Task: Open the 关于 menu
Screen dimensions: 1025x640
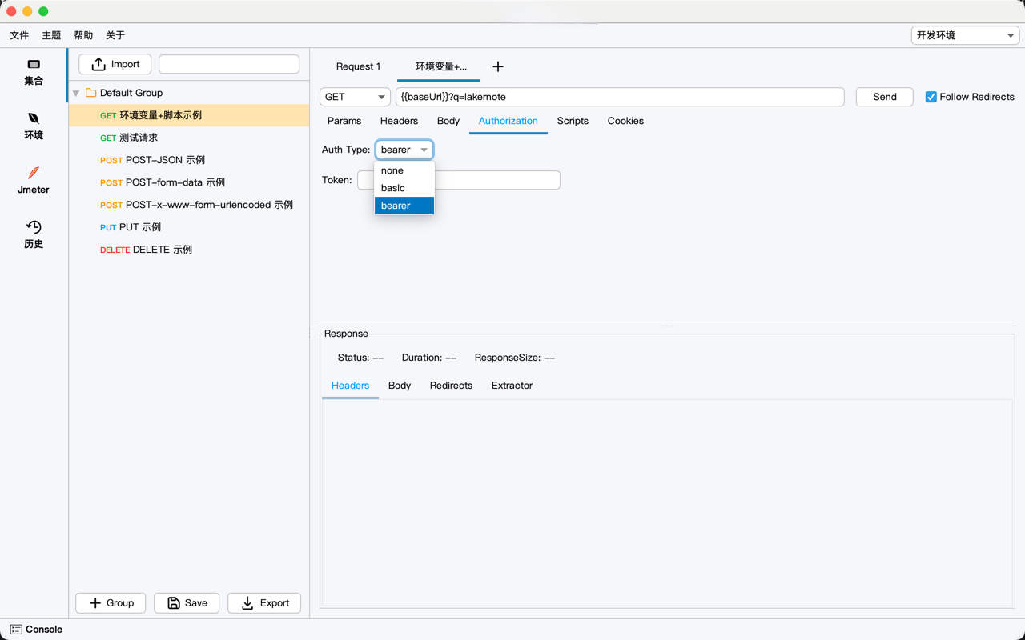Action: (x=115, y=35)
